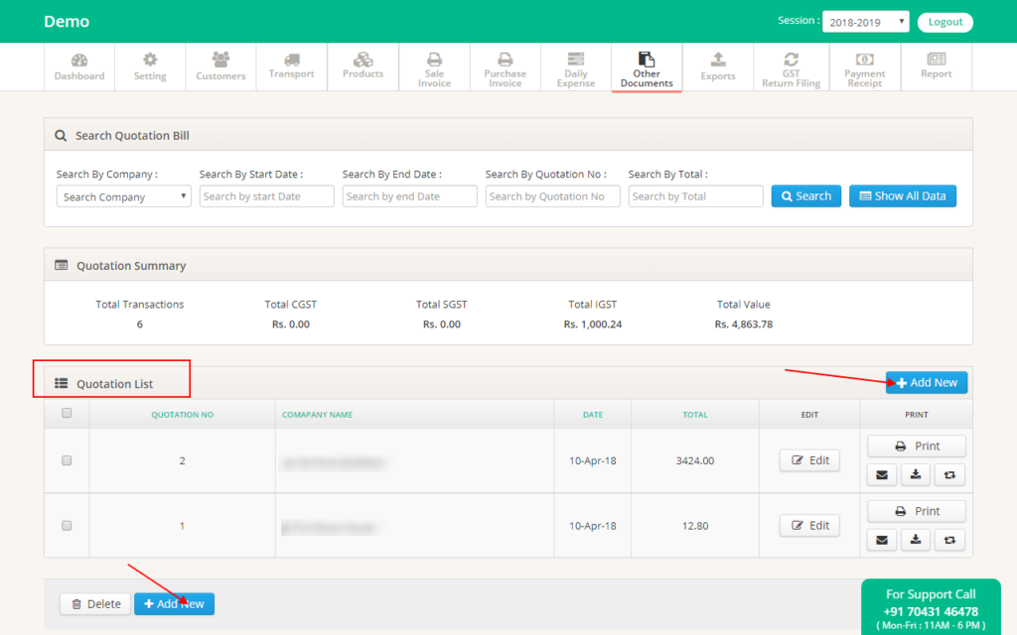Screen dimensions: 1017x635
Task: Switch to the Other Documents tab
Action: [x=646, y=66]
